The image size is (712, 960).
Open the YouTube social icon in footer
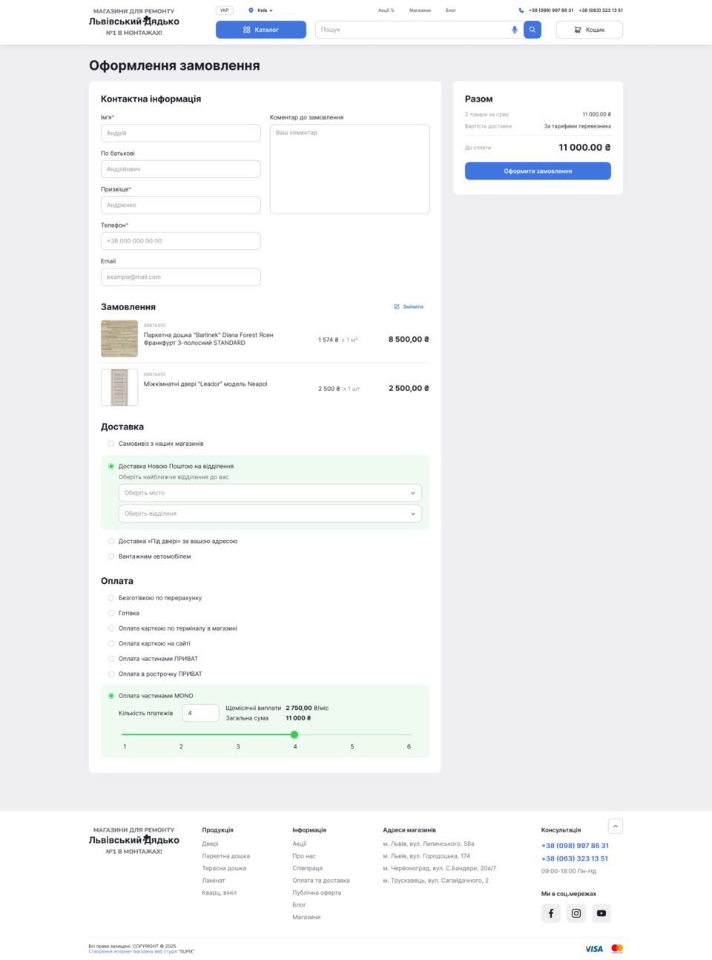tap(601, 913)
